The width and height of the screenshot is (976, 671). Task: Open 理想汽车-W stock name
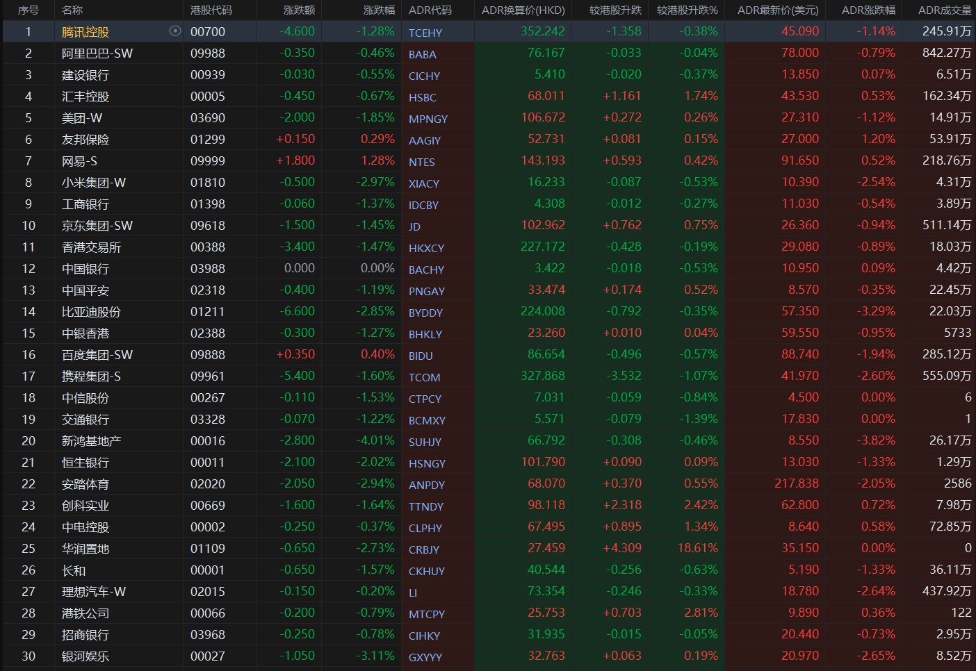(94, 592)
